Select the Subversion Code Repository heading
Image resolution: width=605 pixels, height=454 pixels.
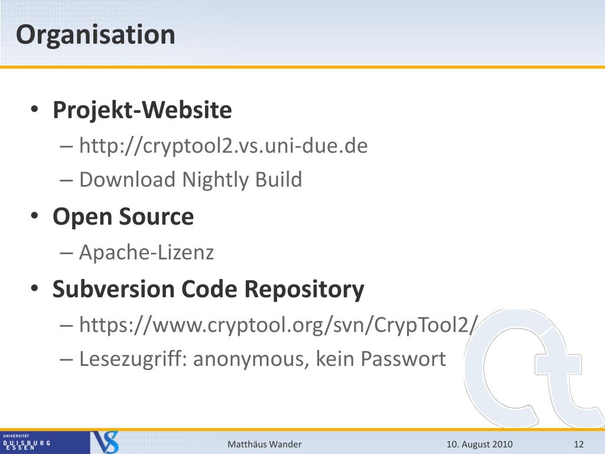(209, 289)
